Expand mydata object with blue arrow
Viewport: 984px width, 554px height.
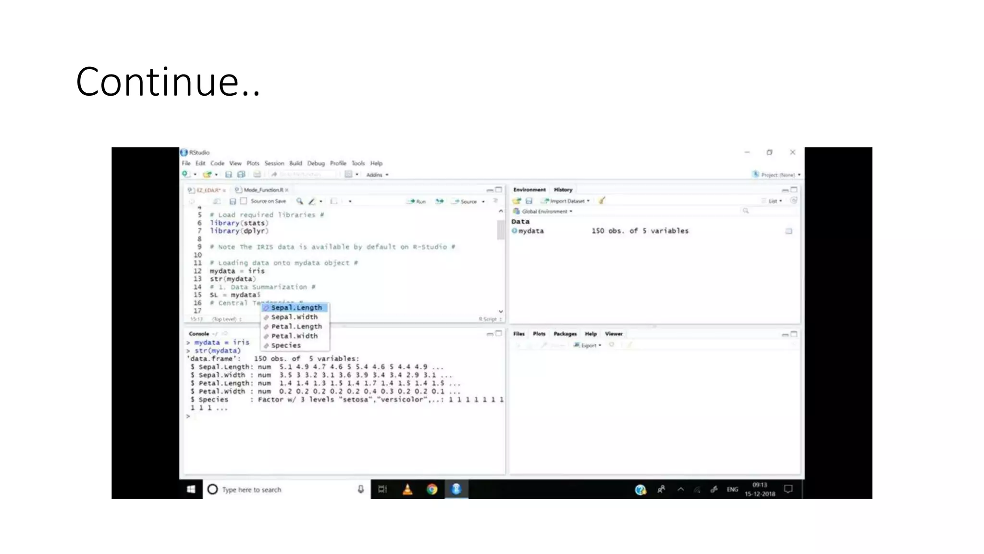[x=514, y=231]
